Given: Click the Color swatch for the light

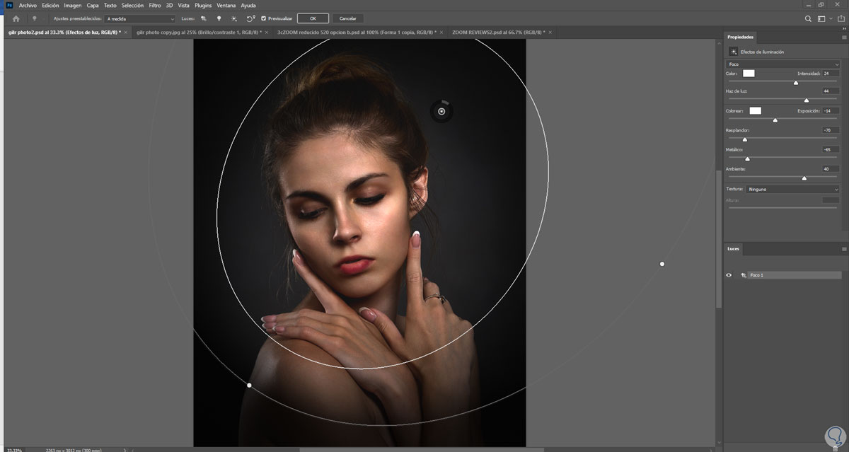Looking at the screenshot, I should pos(749,73).
